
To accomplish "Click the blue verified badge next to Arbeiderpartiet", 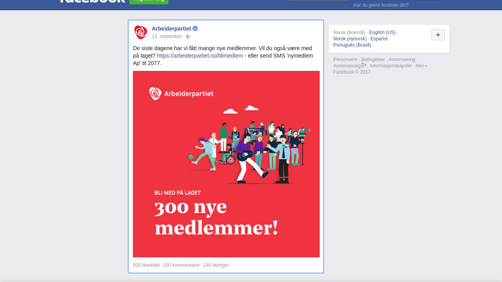I will coord(195,29).
